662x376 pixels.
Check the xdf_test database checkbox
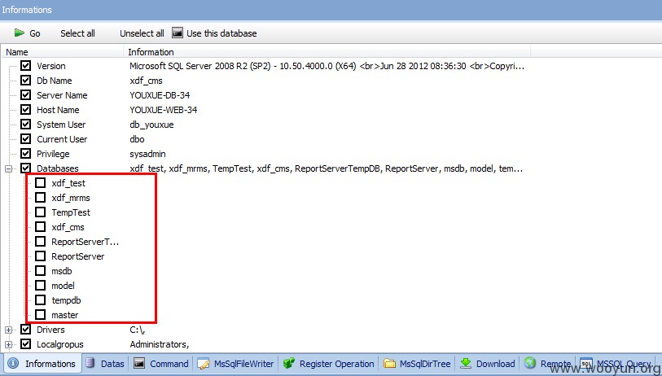point(41,183)
